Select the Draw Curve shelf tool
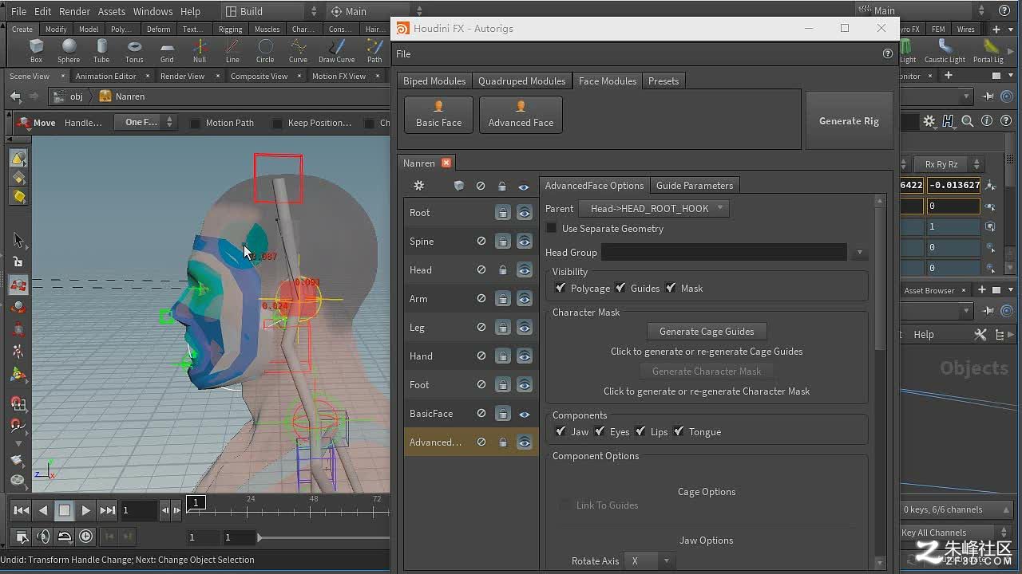The width and height of the screenshot is (1022, 574). (337, 51)
